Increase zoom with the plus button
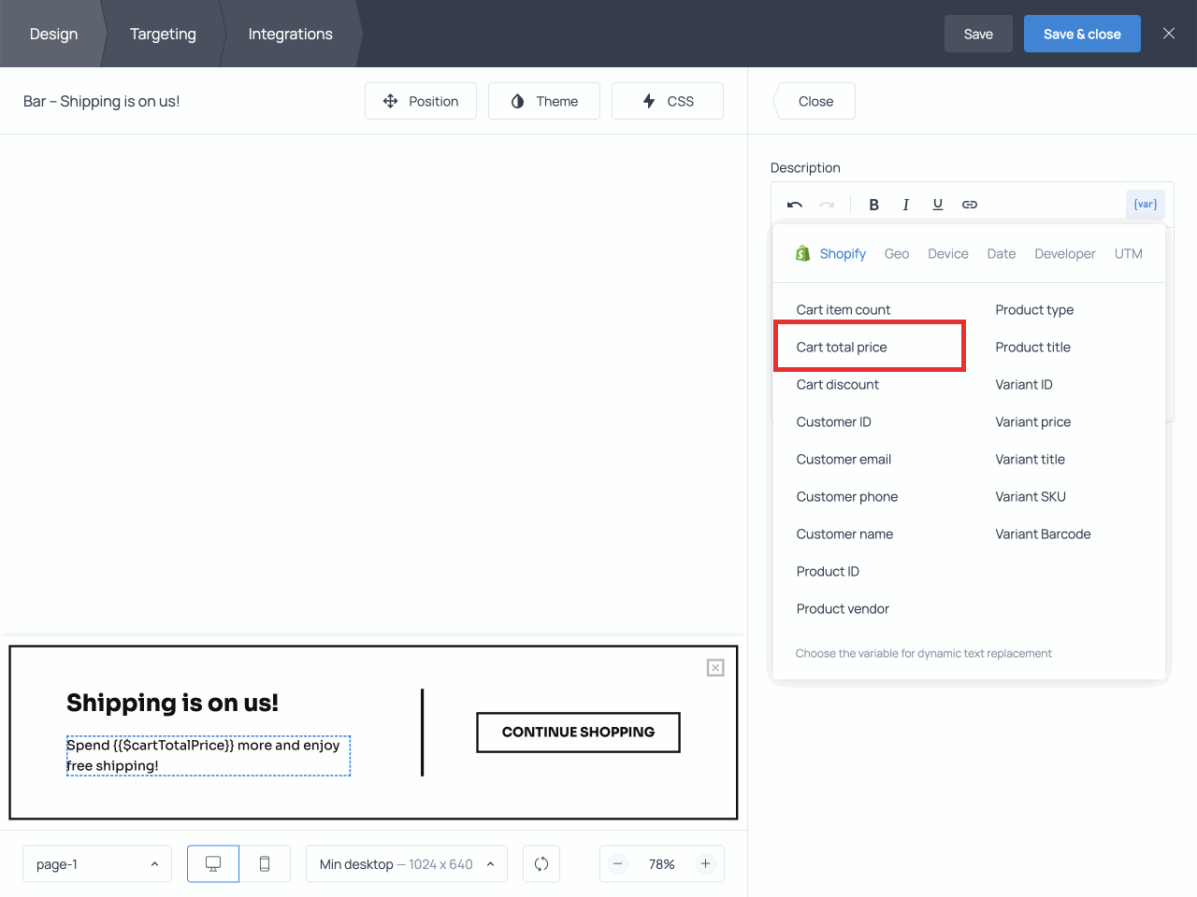This screenshot has height=897, width=1197. (x=705, y=864)
